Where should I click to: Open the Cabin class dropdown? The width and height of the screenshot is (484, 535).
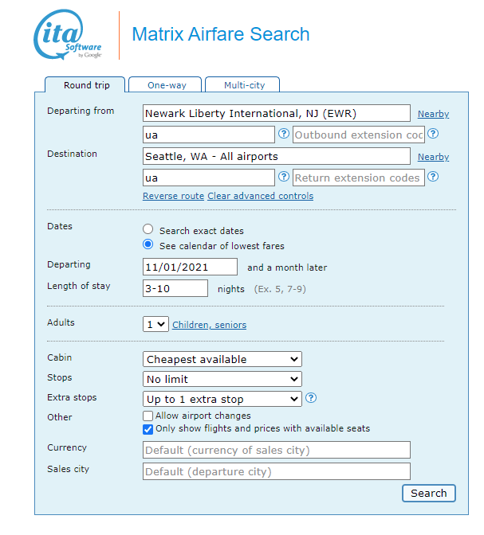click(222, 360)
